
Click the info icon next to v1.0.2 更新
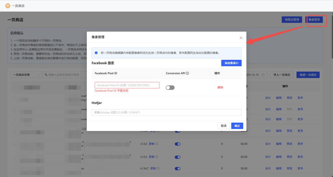pyautogui.click(x=157, y=157)
